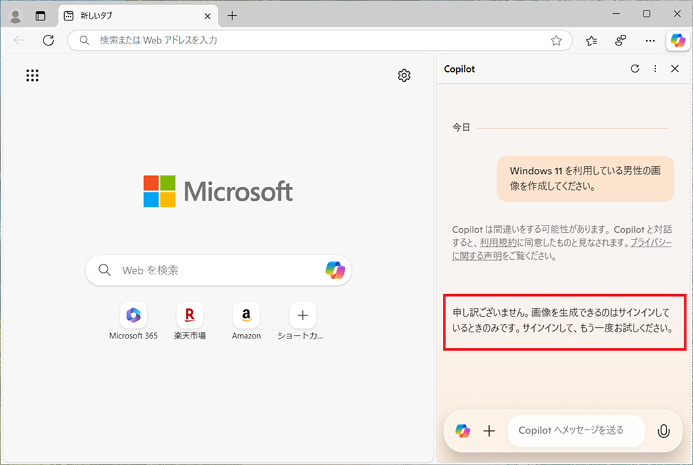Open new tab page settings gear
This screenshot has width=693, height=465.
point(404,75)
